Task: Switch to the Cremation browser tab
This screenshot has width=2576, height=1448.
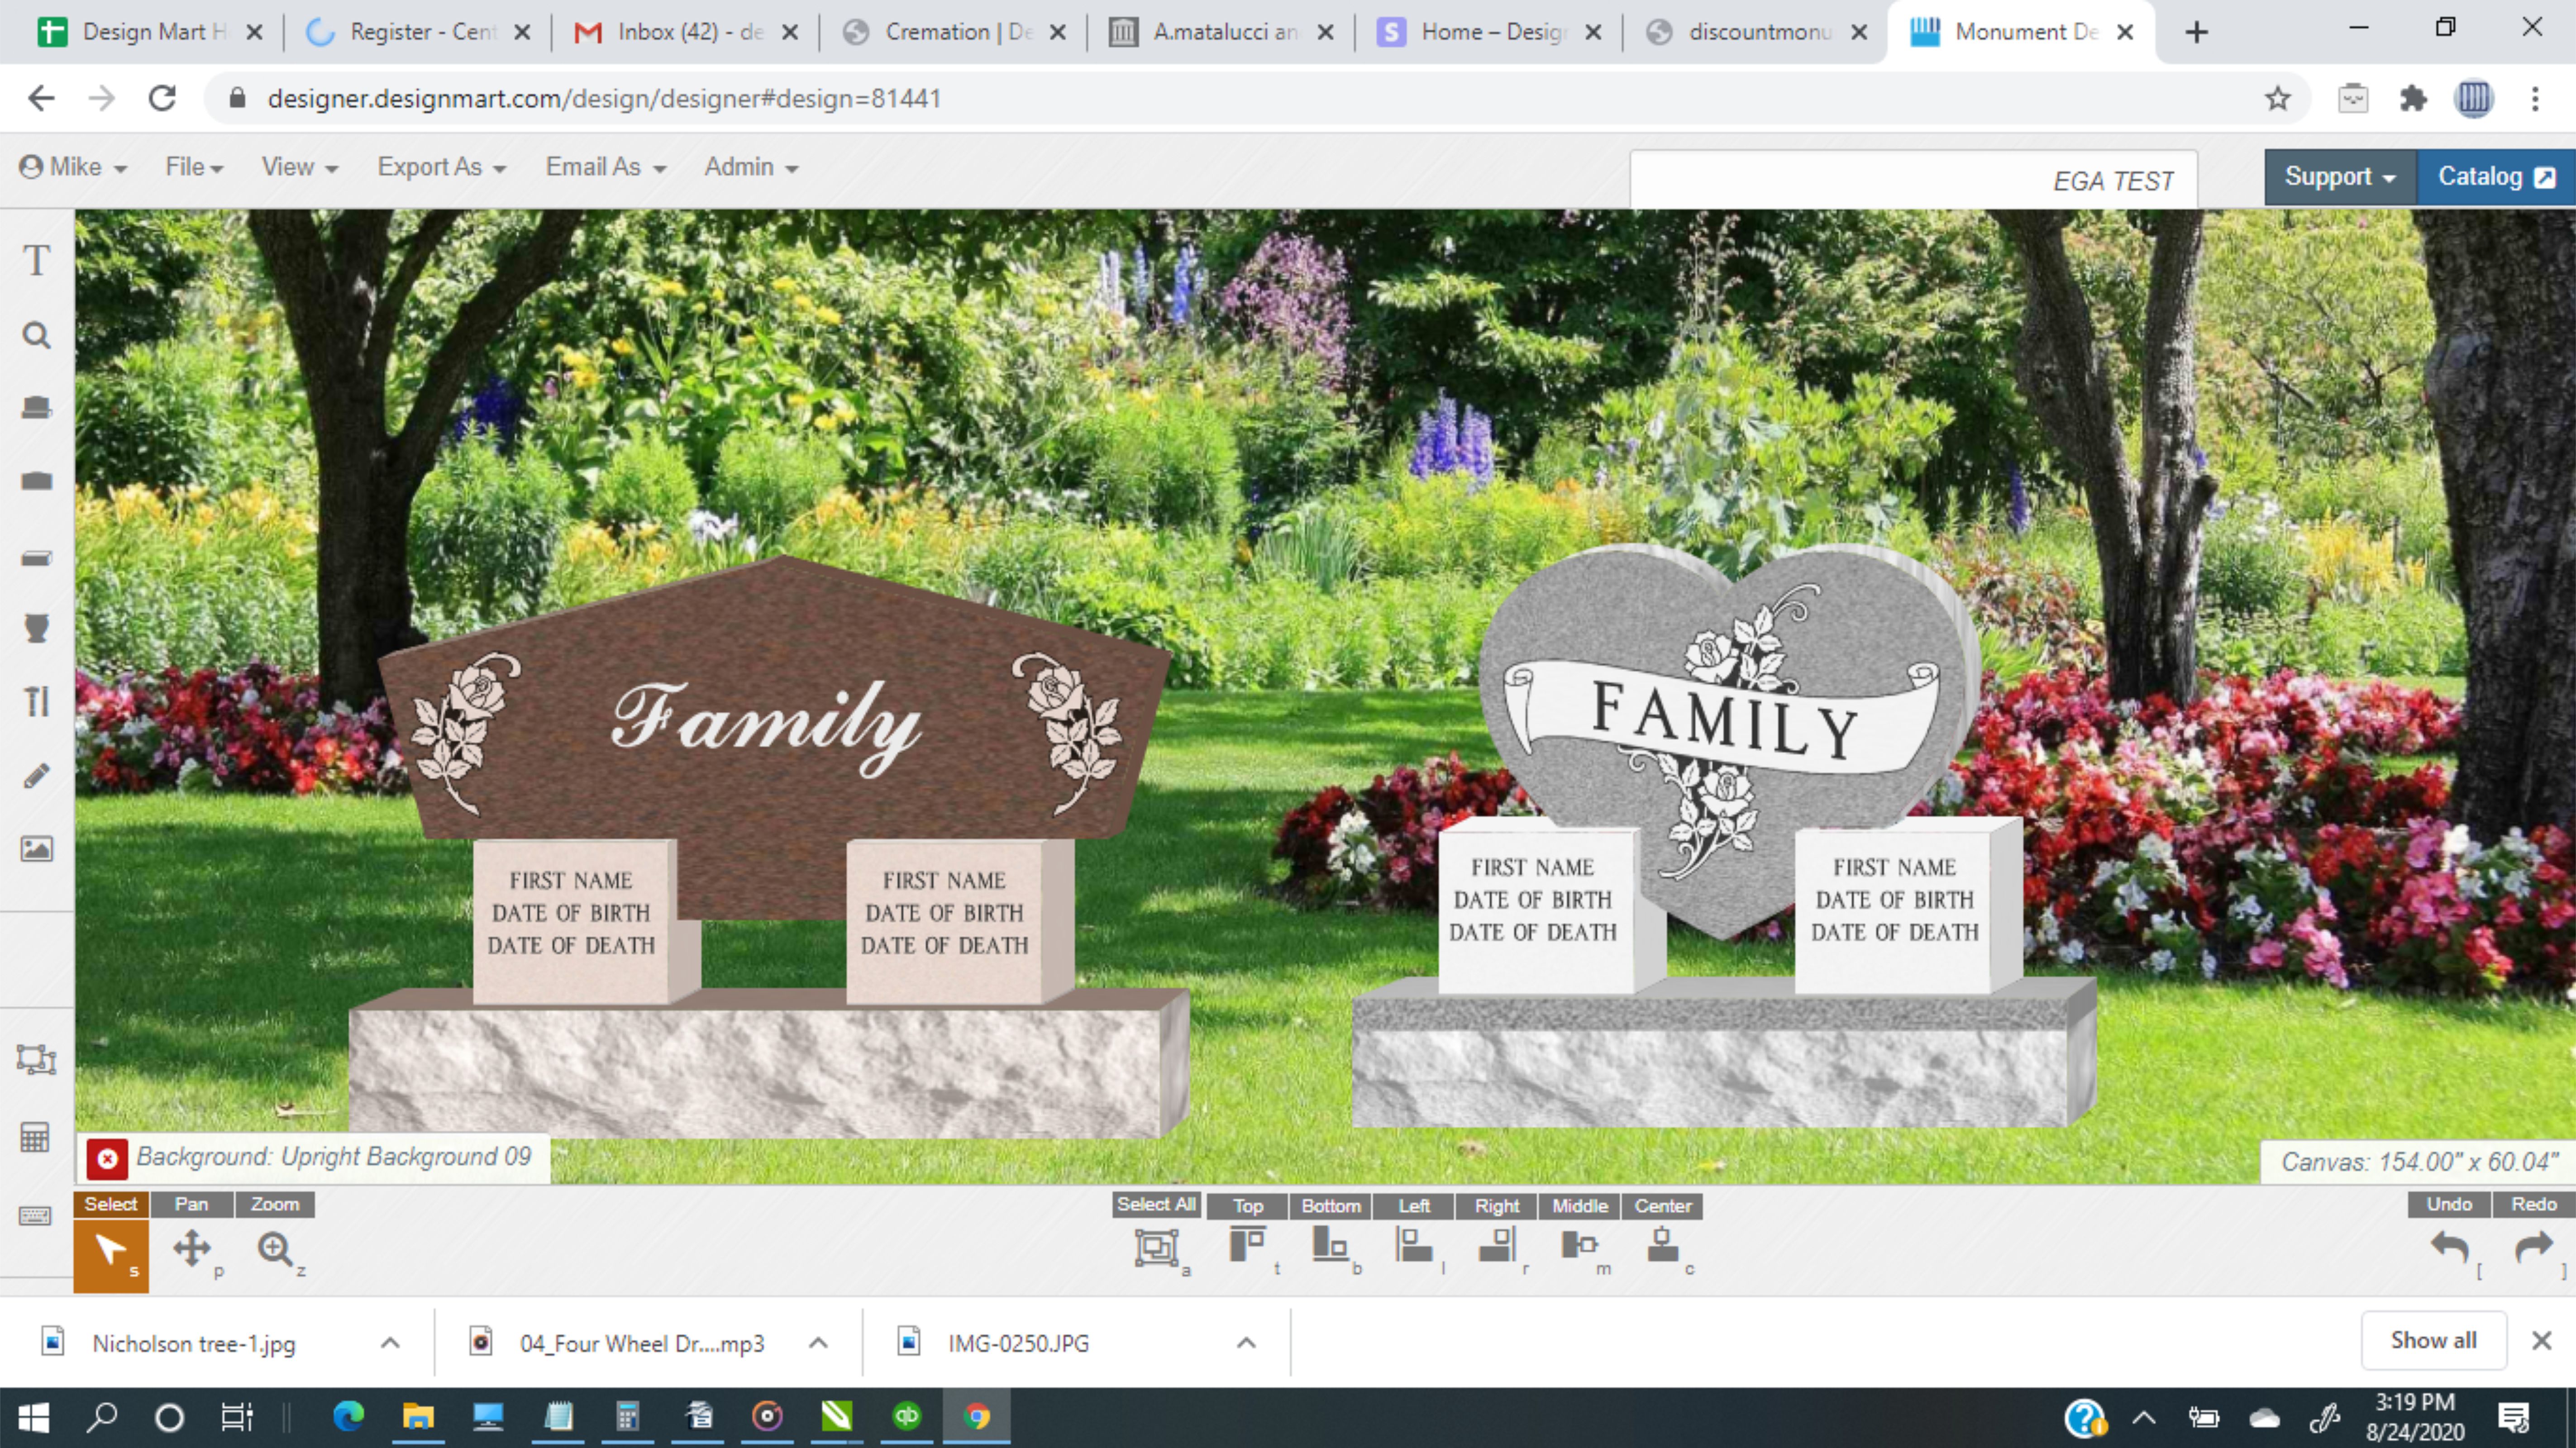Action: (x=953, y=32)
